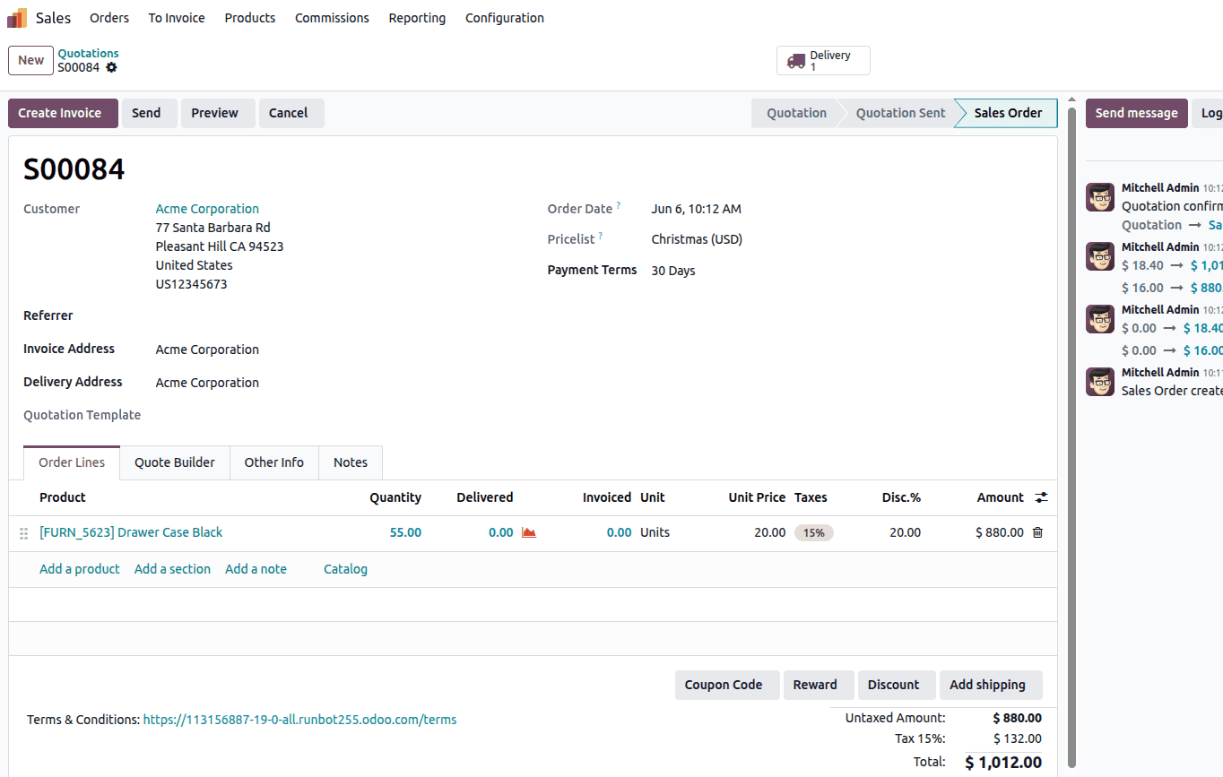This screenshot has height=777, width=1223.
Task: Select the Sales Order status stage
Action: pos(1008,113)
